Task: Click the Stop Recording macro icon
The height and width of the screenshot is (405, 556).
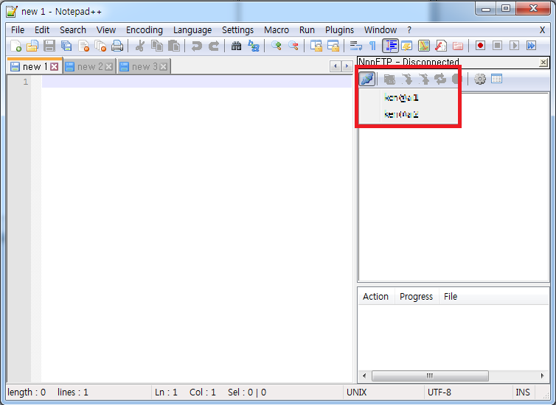Action: (498, 46)
